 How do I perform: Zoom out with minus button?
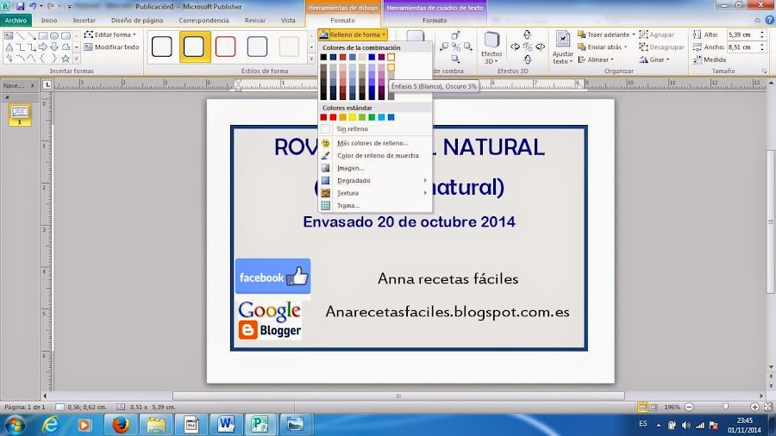[689, 407]
